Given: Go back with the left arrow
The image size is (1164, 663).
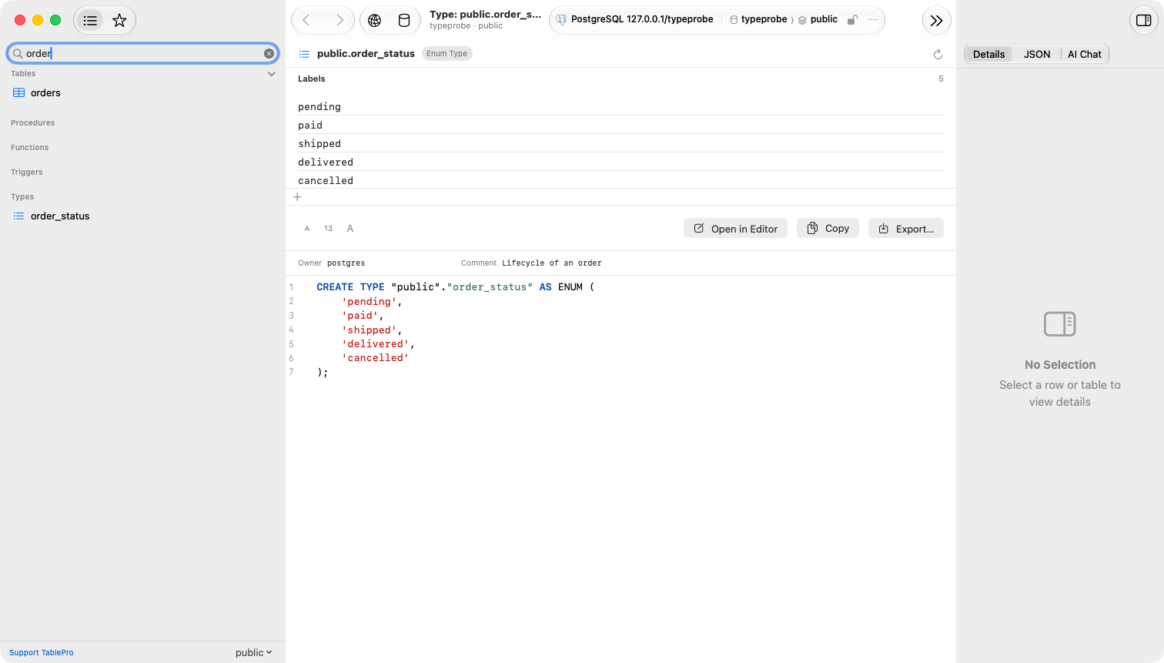Looking at the screenshot, I should point(306,20).
